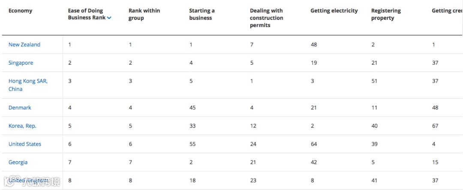
Task: Click Hong Kong's Registering property value 51
Action: [374, 81]
